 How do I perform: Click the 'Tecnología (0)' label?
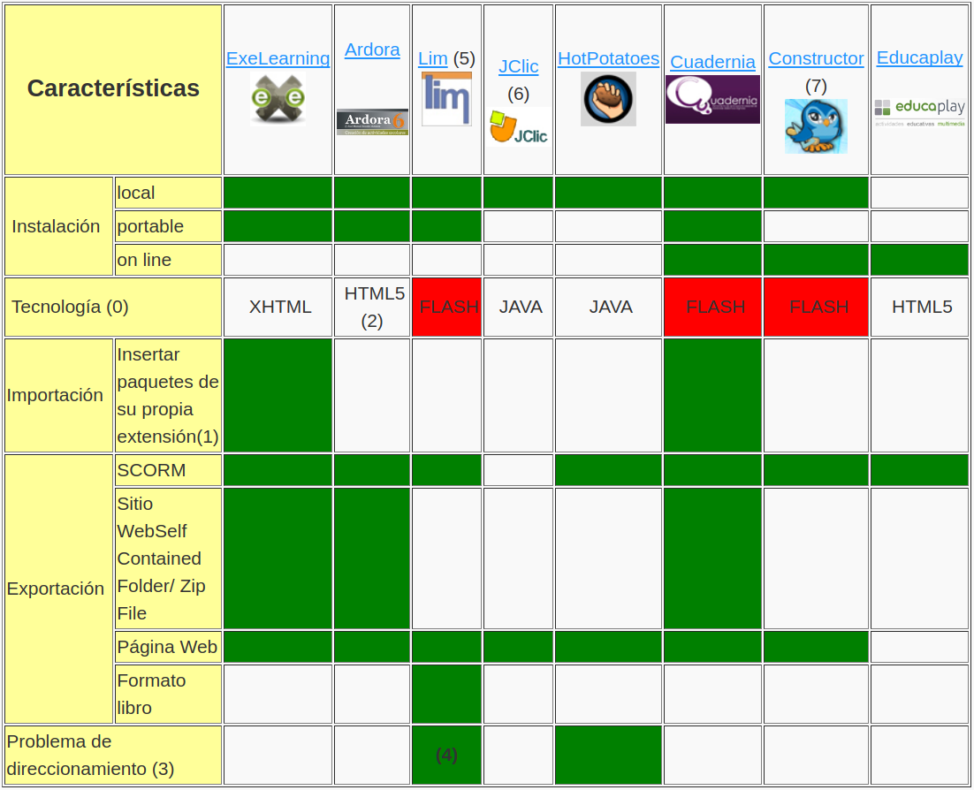(x=113, y=307)
